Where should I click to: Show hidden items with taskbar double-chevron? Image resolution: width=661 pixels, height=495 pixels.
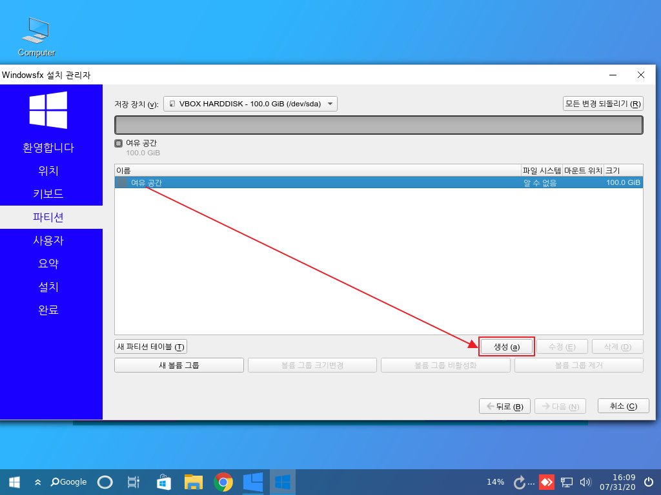click(x=37, y=482)
